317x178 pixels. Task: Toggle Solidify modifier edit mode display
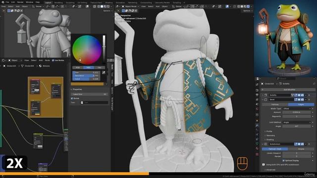click(x=296, y=95)
